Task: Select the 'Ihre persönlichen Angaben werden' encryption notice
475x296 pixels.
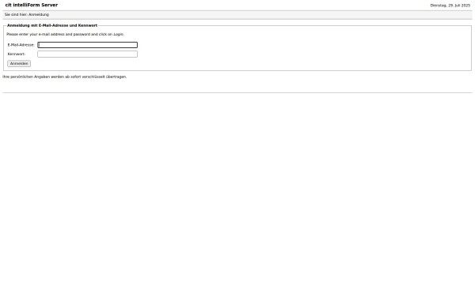Action: [x=65, y=77]
